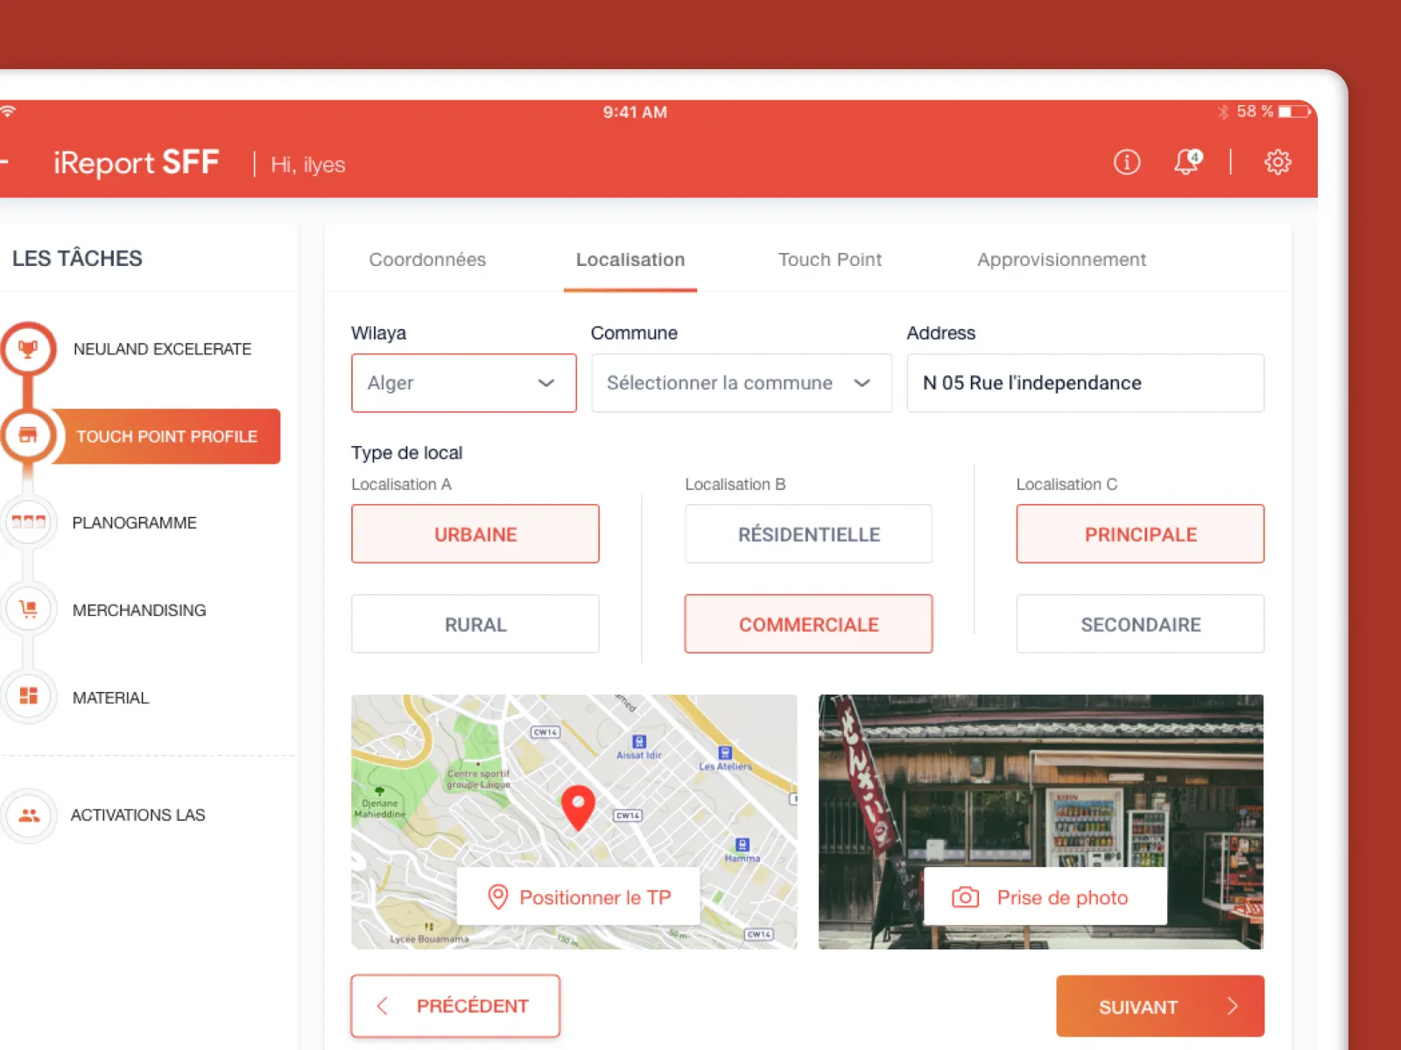Go back with the Précédent button
The image size is (1401, 1050).
pos(455,1006)
